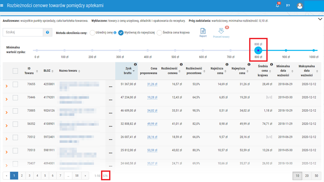Open notifications bell with 12 badge
This screenshot has height=182, width=324.
(x=278, y=6)
